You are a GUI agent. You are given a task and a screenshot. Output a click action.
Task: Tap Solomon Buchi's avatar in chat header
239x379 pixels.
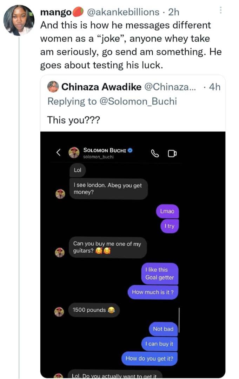(74, 152)
